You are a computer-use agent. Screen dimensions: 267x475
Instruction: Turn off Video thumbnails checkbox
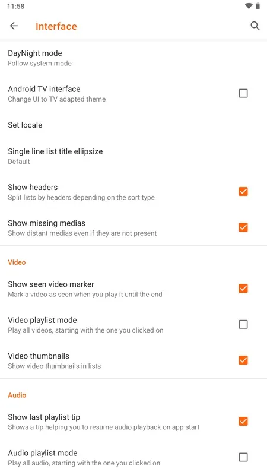click(x=243, y=360)
